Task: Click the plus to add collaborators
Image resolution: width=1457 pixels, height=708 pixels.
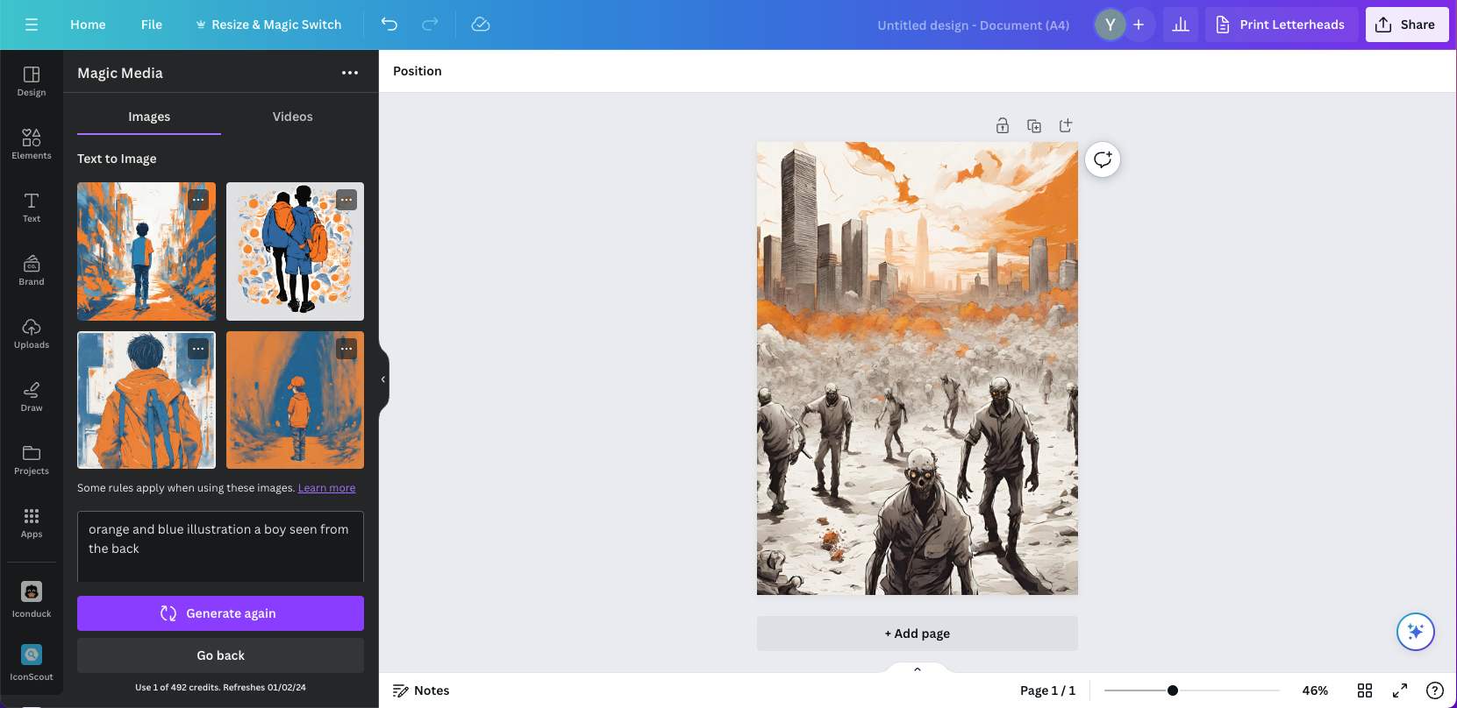Action: pyautogui.click(x=1139, y=25)
